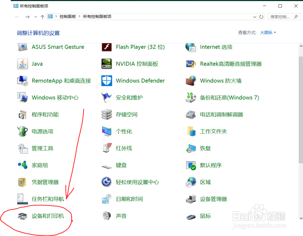Image resolution: width=303 pixels, height=236 pixels.
Task: Open the 电源选项 battery icon
Action: coord(23,131)
